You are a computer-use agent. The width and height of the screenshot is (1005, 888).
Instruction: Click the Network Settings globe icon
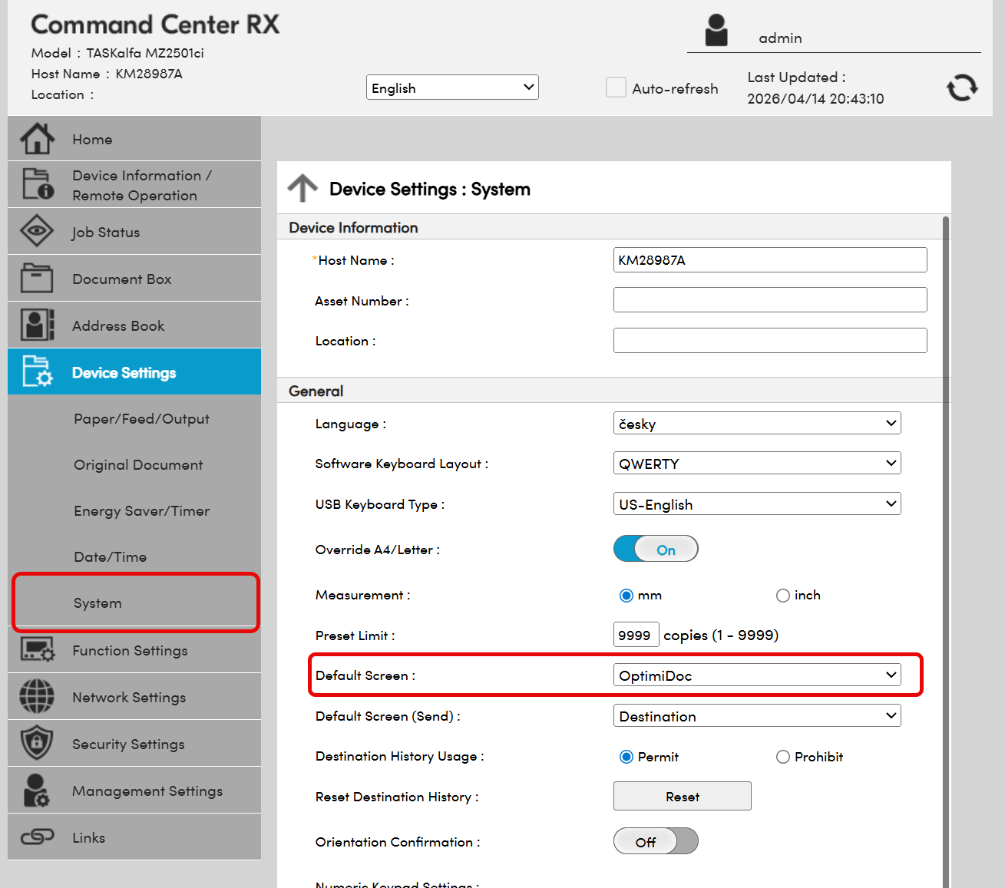tap(37, 697)
